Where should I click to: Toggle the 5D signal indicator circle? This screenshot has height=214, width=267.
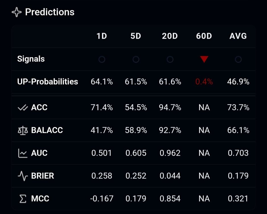[x=136, y=60]
